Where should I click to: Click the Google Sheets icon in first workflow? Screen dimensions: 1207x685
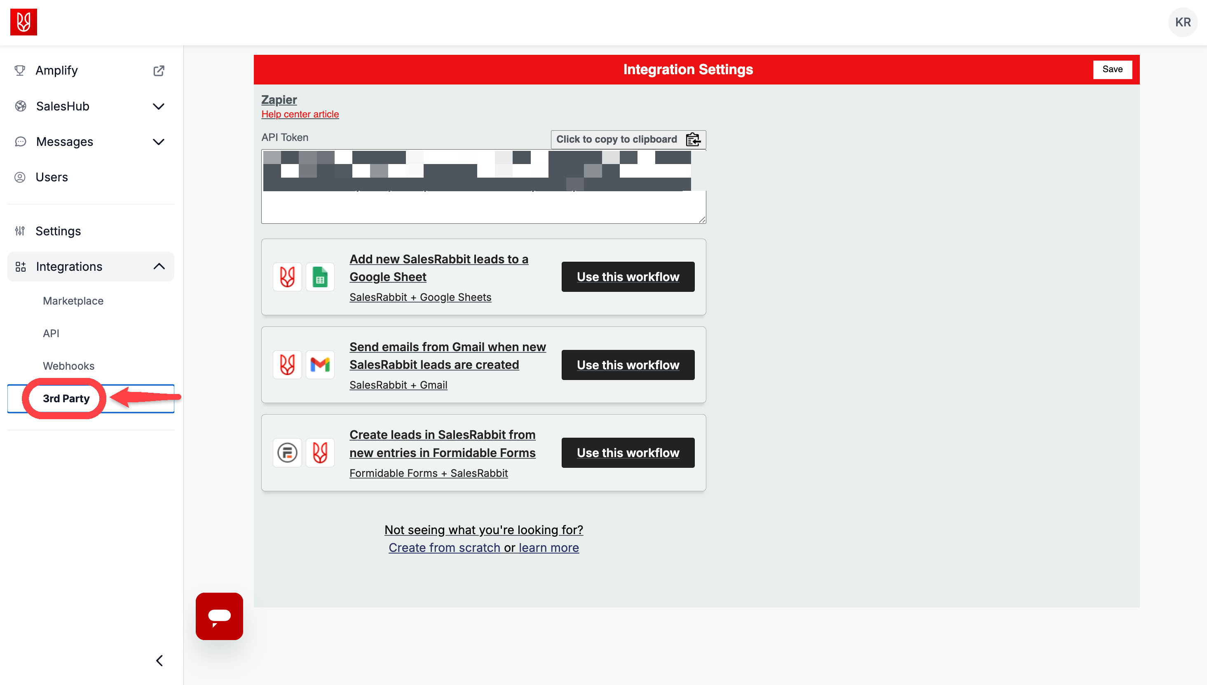[320, 277]
